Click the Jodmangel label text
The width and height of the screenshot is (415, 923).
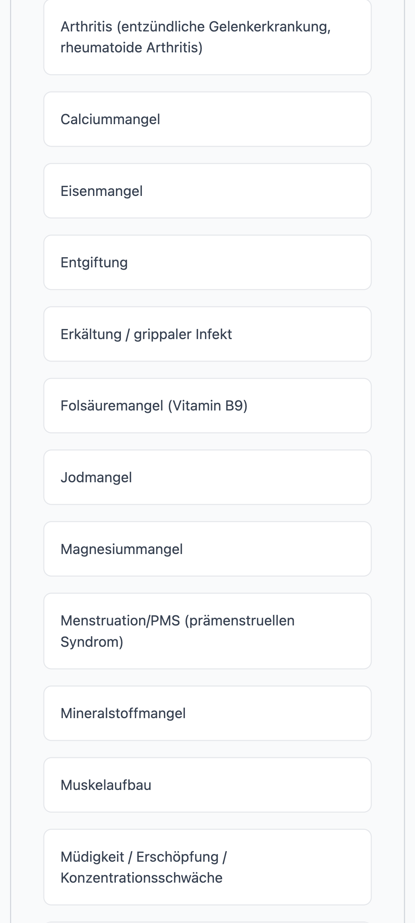click(96, 478)
